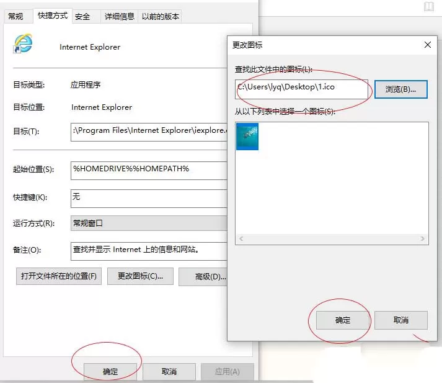Click the 起始位置(S) input field

(x=149, y=171)
